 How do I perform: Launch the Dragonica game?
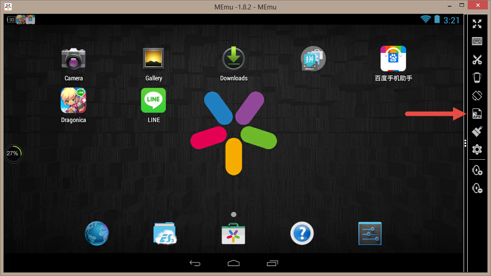click(74, 101)
